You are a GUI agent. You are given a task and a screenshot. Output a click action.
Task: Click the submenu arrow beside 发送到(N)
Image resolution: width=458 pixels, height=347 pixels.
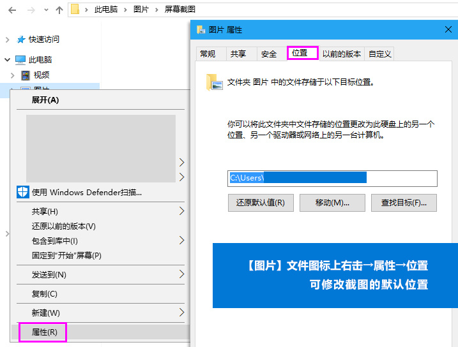point(181,274)
